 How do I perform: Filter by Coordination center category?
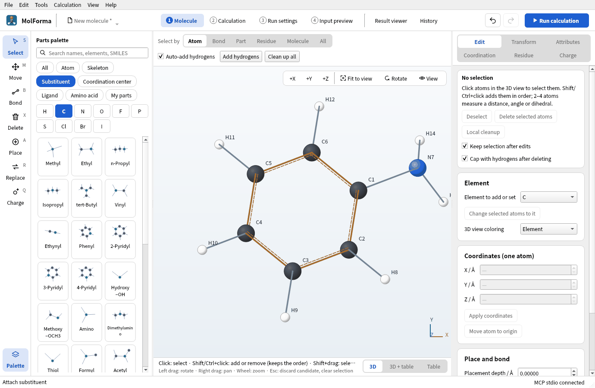[x=107, y=81]
